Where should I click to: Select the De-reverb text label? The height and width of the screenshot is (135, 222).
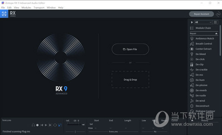(201, 90)
